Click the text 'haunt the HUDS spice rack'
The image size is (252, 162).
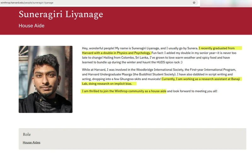click(x=161, y=62)
